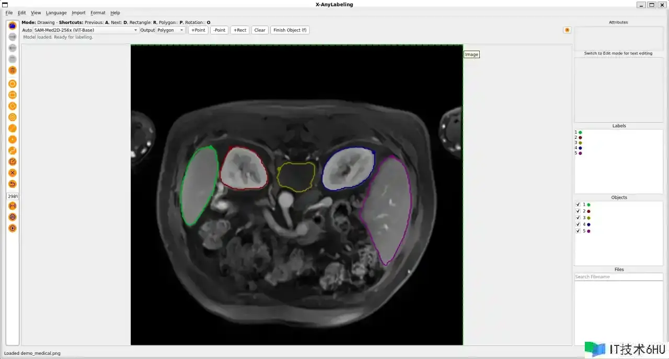Click the +Rect button
The image size is (669, 359).
(240, 30)
